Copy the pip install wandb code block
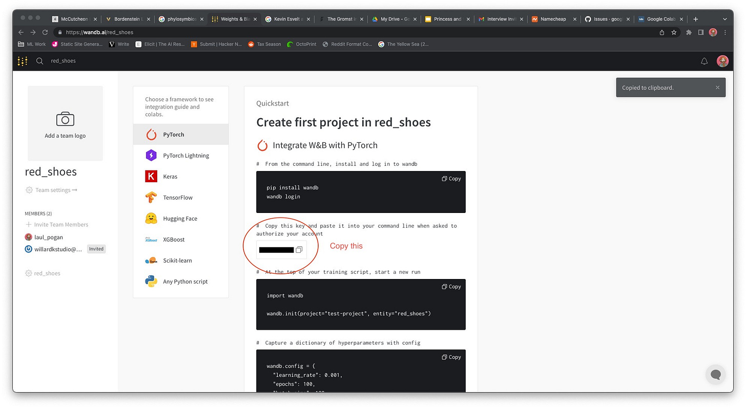The height and width of the screenshot is (408, 746). point(451,179)
